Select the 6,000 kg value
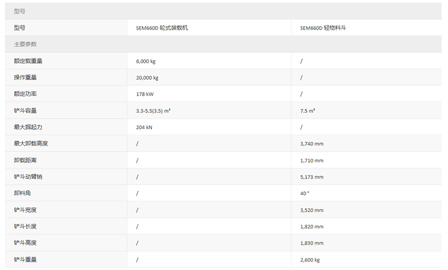Screen dimensions: 448x270 coord(146,61)
